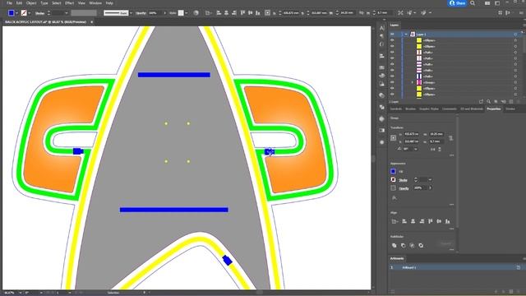Click the Minus Front pathfinder icon
Viewport: 526px width, 296px height.
click(403, 245)
